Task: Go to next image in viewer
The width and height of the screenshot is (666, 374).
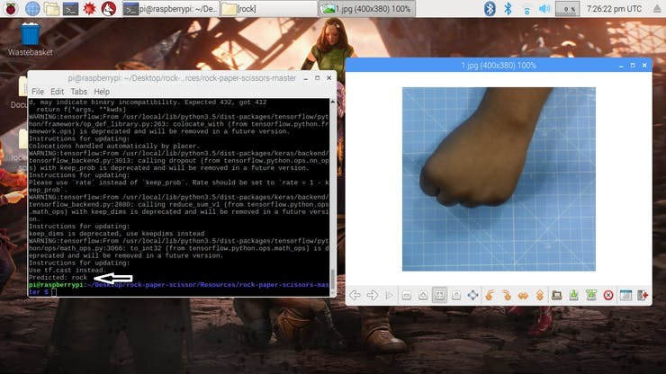Action: click(x=372, y=295)
